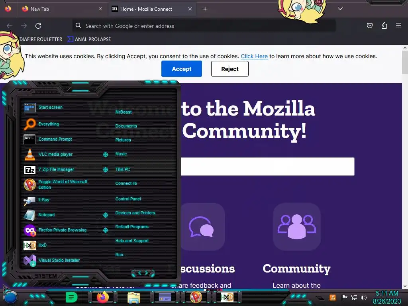The image size is (408, 306).
Task: Follow the Click Here cookie link
Action: (254, 56)
